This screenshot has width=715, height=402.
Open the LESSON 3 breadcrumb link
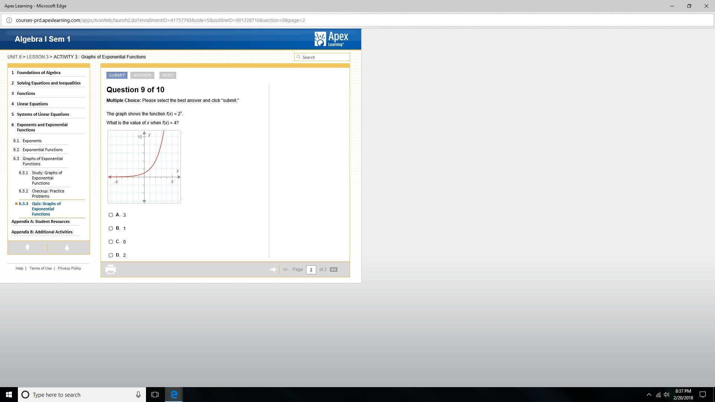click(x=37, y=57)
